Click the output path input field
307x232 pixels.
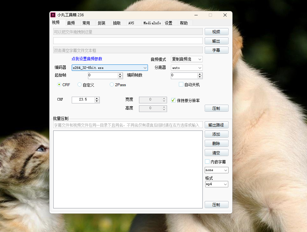click(128, 41)
